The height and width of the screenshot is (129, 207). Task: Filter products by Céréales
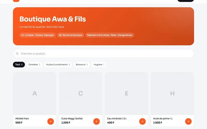(x=34, y=64)
